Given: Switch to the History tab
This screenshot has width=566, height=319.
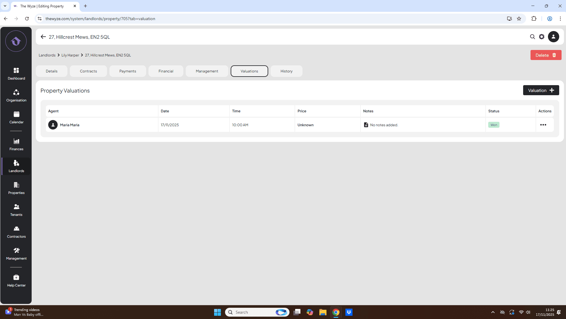Looking at the screenshot, I should pos(286,71).
